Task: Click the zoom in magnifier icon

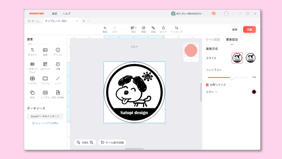Action: point(92,143)
